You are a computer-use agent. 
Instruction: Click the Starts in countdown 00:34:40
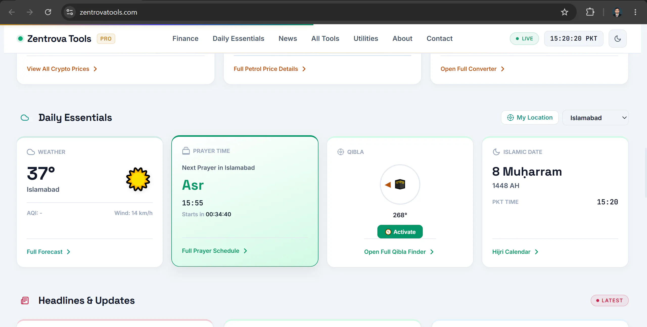click(218, 214)
